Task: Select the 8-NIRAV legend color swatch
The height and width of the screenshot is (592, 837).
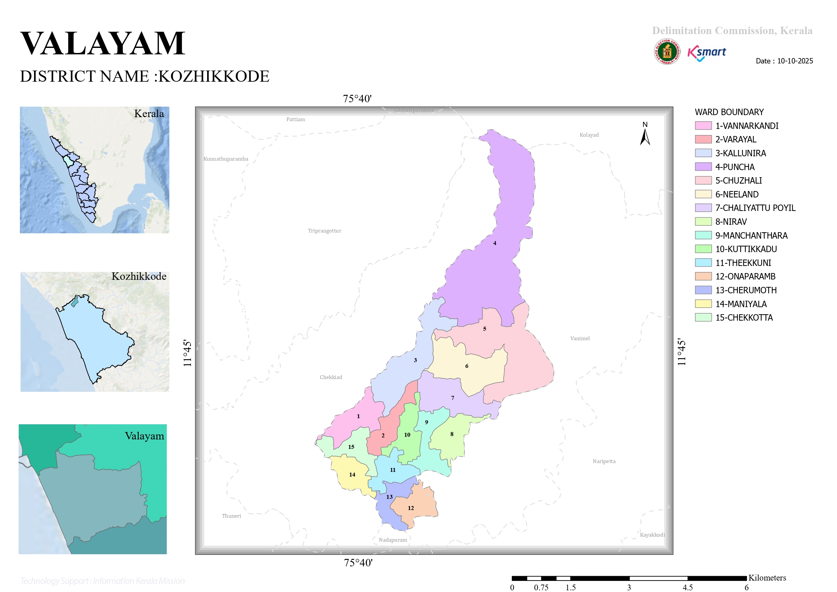Action: [x=703, y=221]
